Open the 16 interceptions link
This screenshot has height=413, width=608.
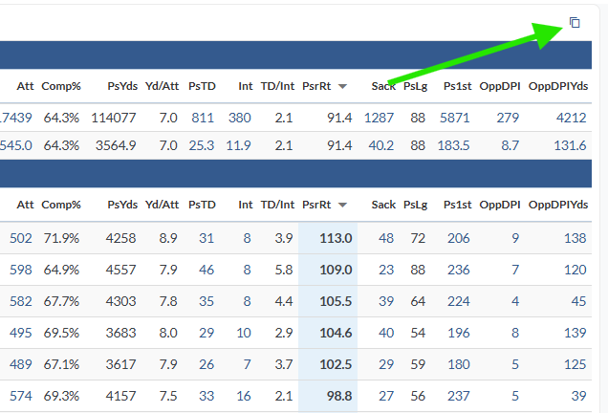[245, 396]
